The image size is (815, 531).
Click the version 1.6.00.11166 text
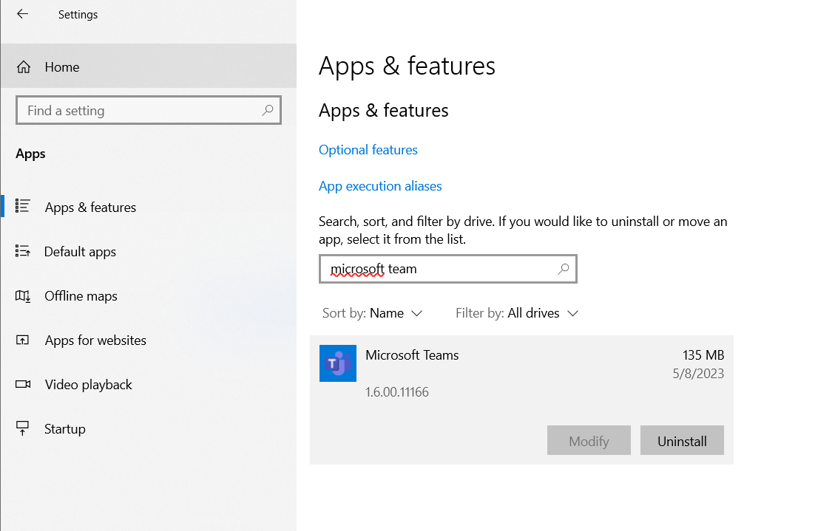pos(397,392)
